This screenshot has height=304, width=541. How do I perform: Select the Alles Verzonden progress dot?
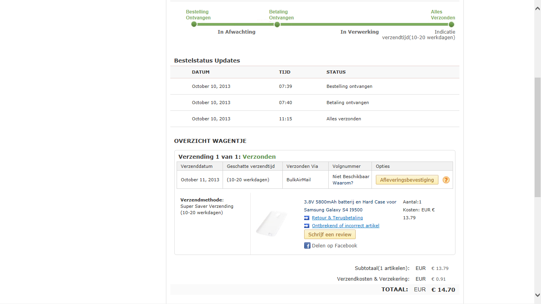point(451,24)
